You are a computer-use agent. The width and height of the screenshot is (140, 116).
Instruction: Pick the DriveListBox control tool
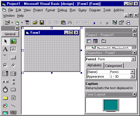pos(13,90)
